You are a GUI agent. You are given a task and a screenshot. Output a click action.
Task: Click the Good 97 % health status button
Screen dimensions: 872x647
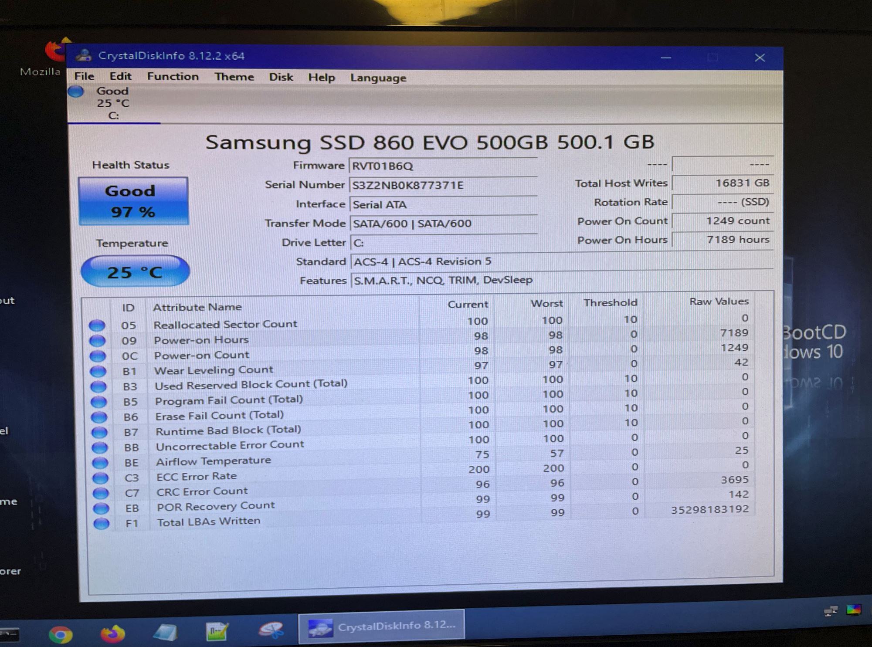[x=133, y=201]
